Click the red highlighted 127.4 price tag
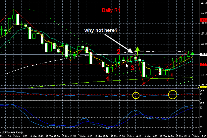The height and width of the screenshot is (138, 207). [x=203, y=20]
